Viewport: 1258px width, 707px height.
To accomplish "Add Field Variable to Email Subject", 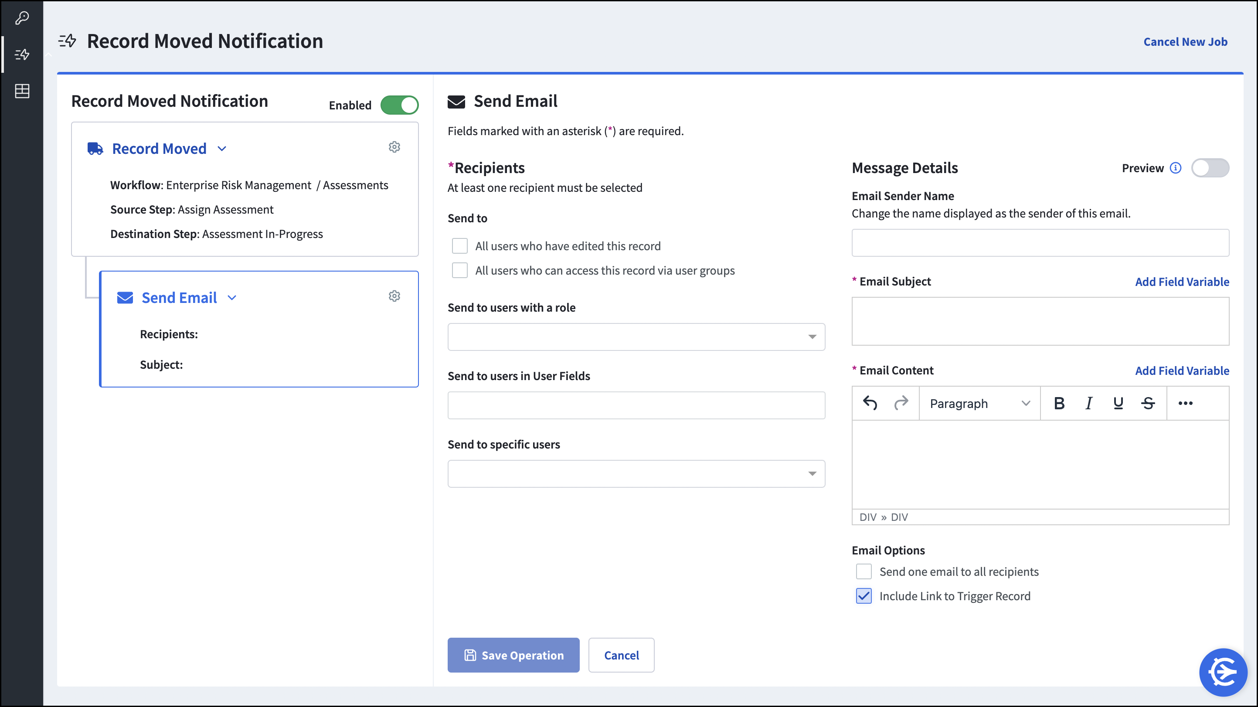I will pos(1181,282).
